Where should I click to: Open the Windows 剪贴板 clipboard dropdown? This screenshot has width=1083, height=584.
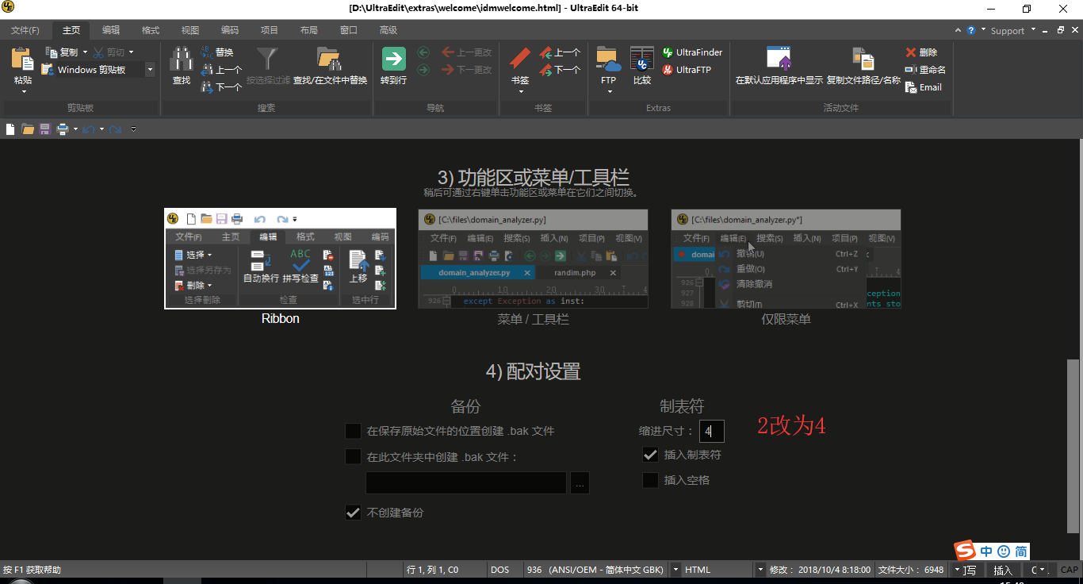(150, 70)
